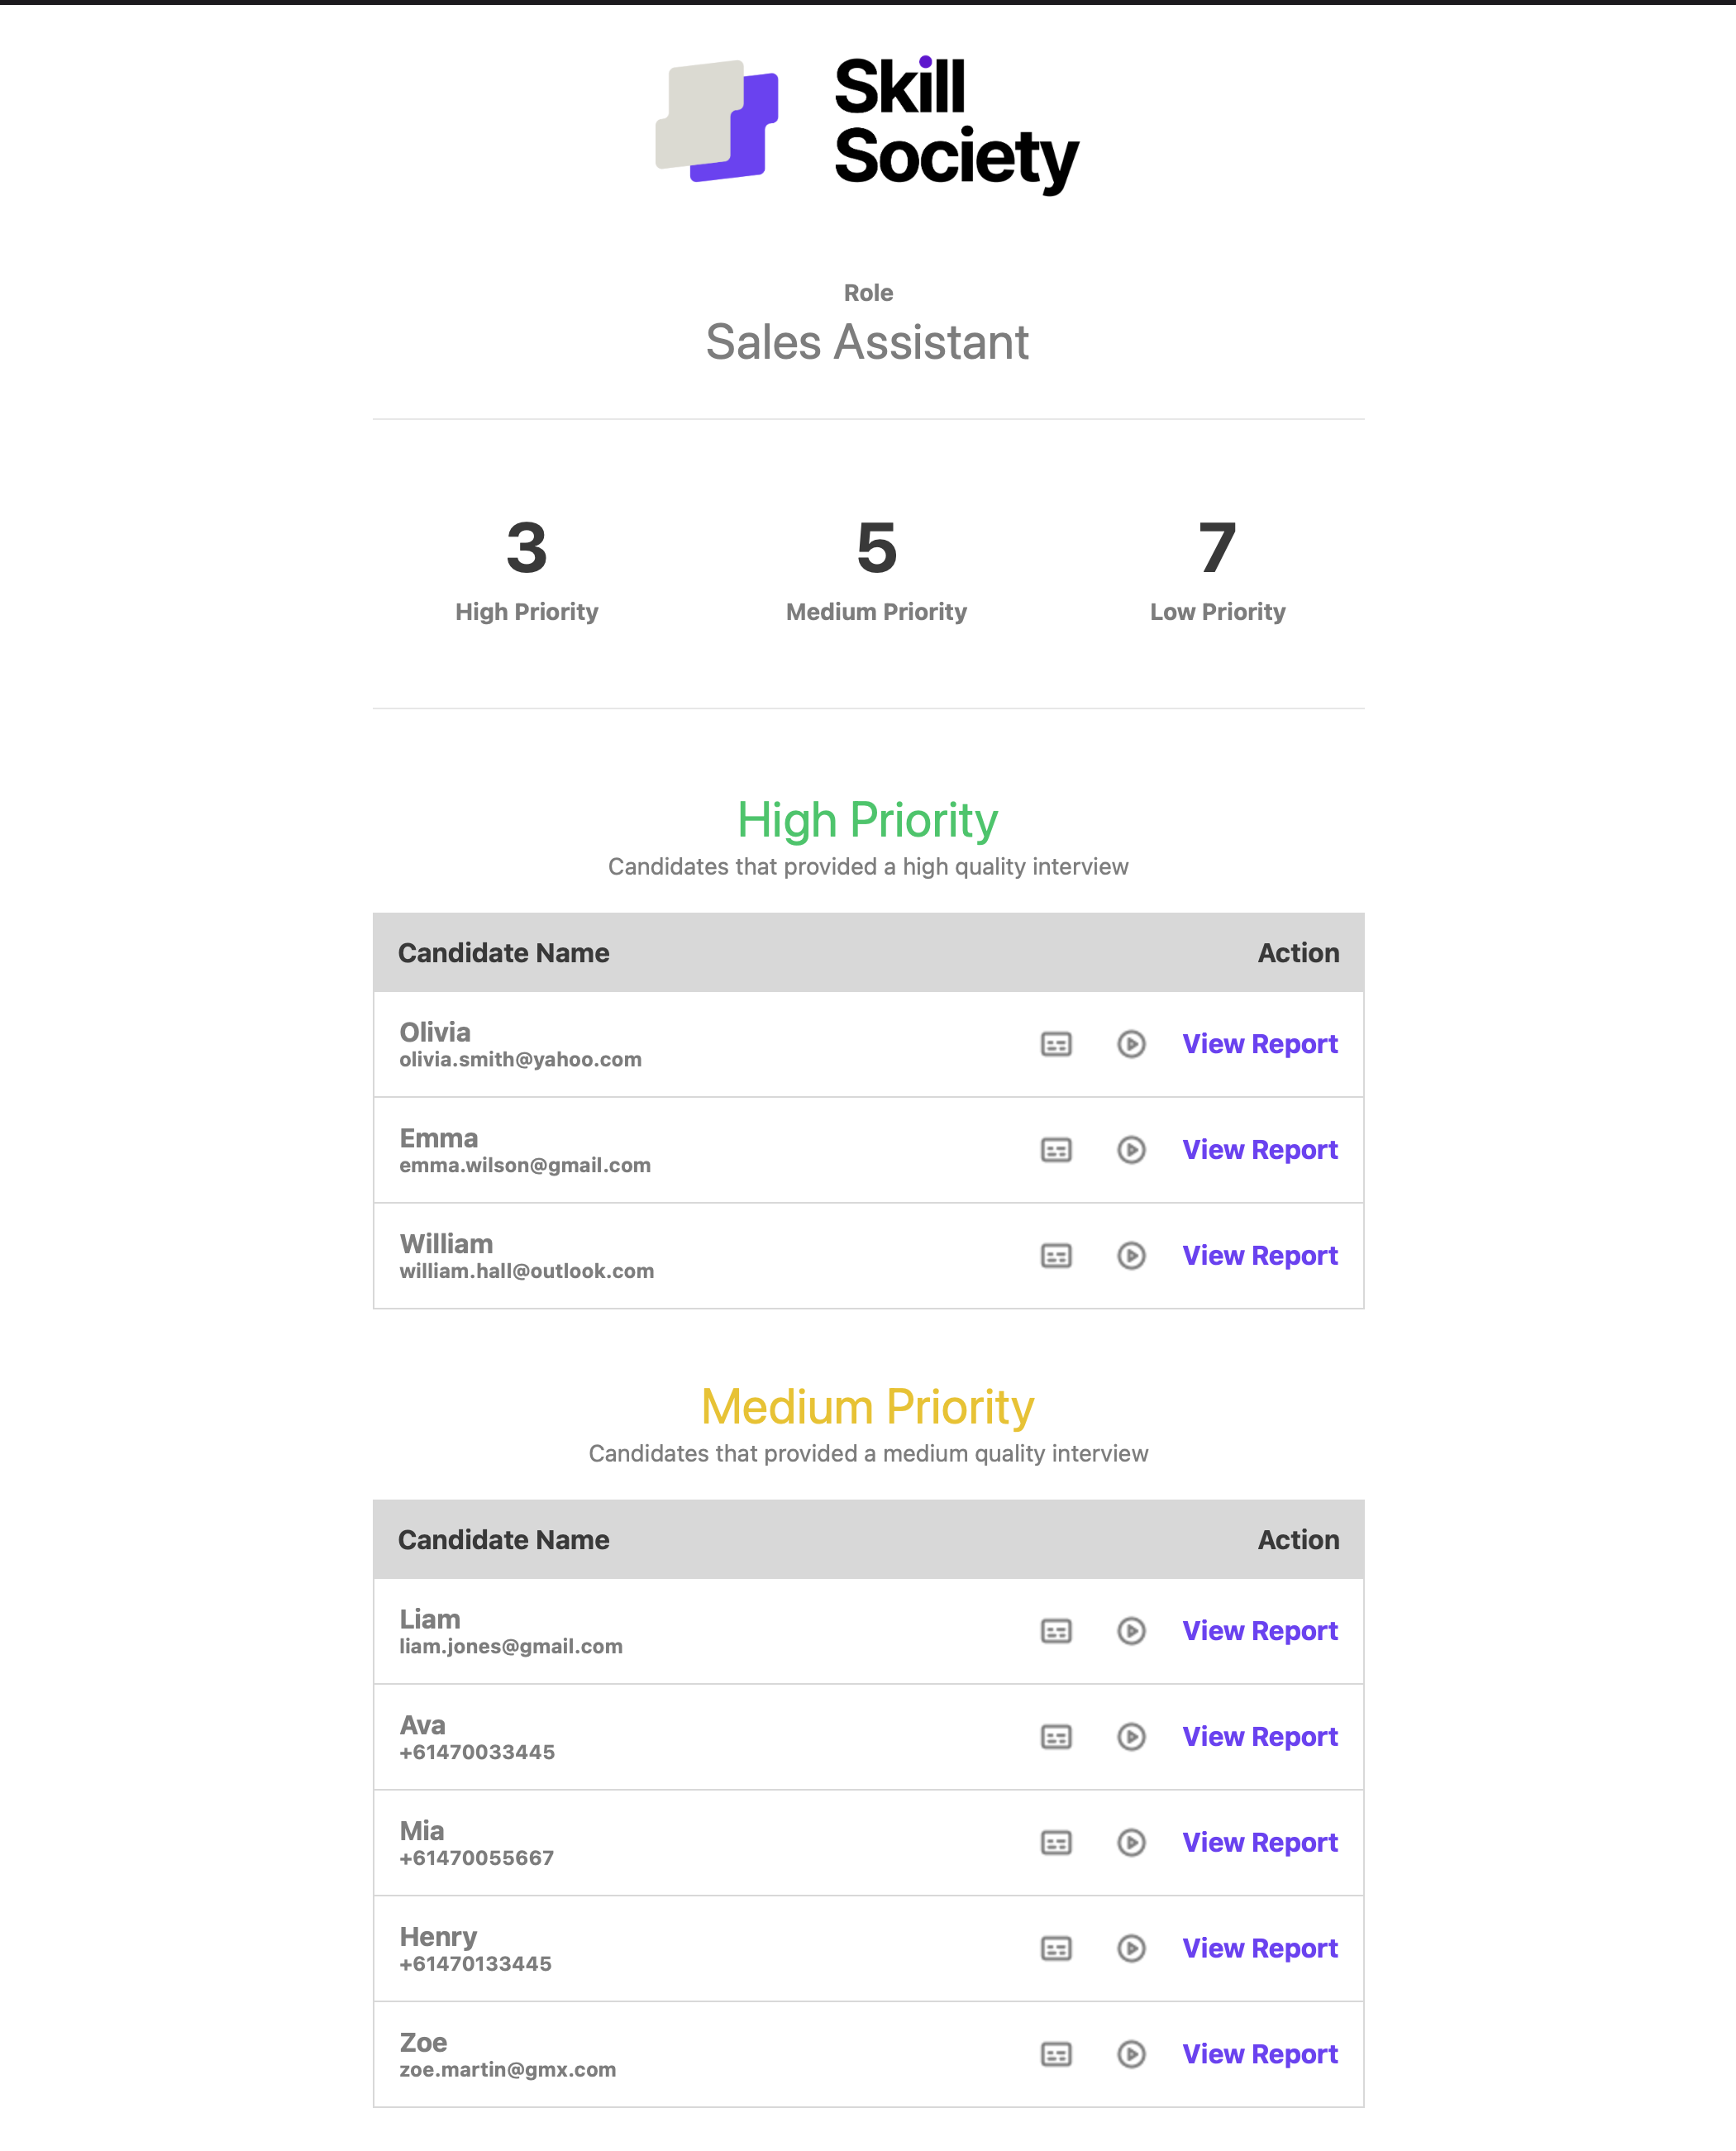Play Olivia's interview recording

[1131, 1044]
